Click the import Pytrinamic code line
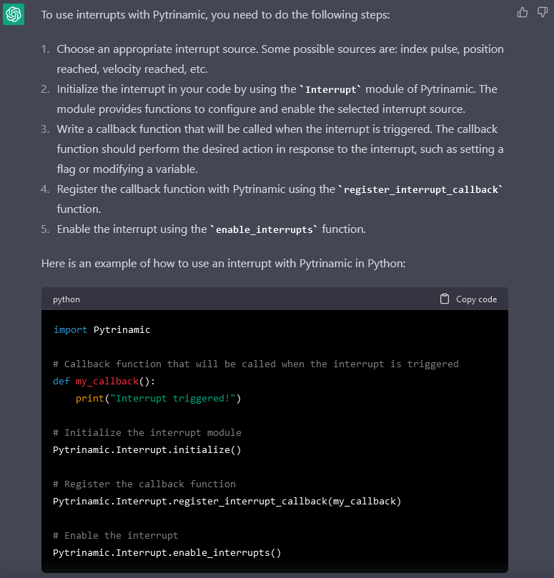Viewport: 554px width, 578px height. [x=102, y=329]
